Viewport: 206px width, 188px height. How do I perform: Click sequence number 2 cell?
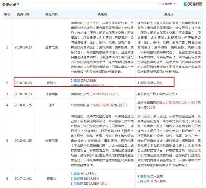(x=7, y=83)
